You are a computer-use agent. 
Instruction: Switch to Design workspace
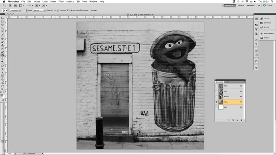[240, 5]
